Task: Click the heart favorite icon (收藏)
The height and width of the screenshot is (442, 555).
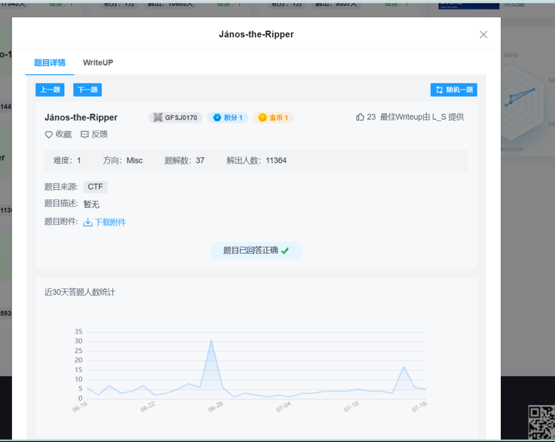Action: point(49,134)
